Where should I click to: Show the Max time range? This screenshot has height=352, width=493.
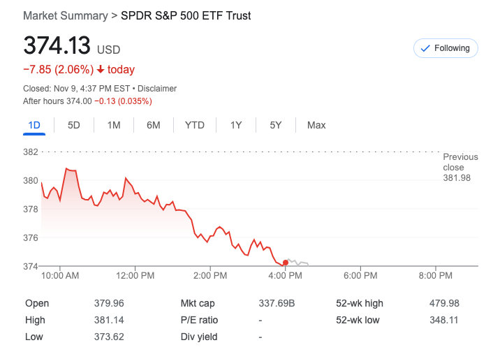coord(316,125)
